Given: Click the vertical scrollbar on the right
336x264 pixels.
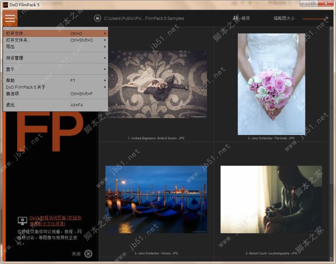Looking at the screenshot, I should pyautogui.click(x=331, y=107).
